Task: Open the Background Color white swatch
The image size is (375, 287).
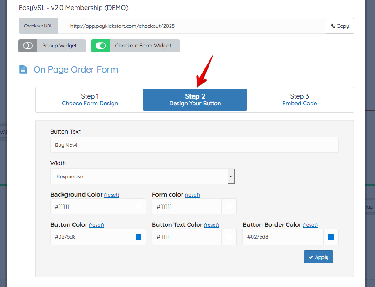Action: 139,207
